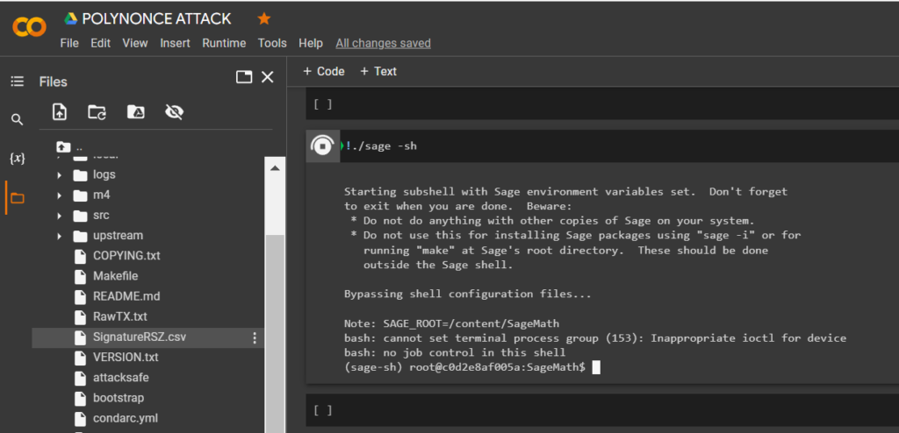Click the upload to session storage icon
Image resolution: width=899 pixels, height=433 pixels.
60,111
